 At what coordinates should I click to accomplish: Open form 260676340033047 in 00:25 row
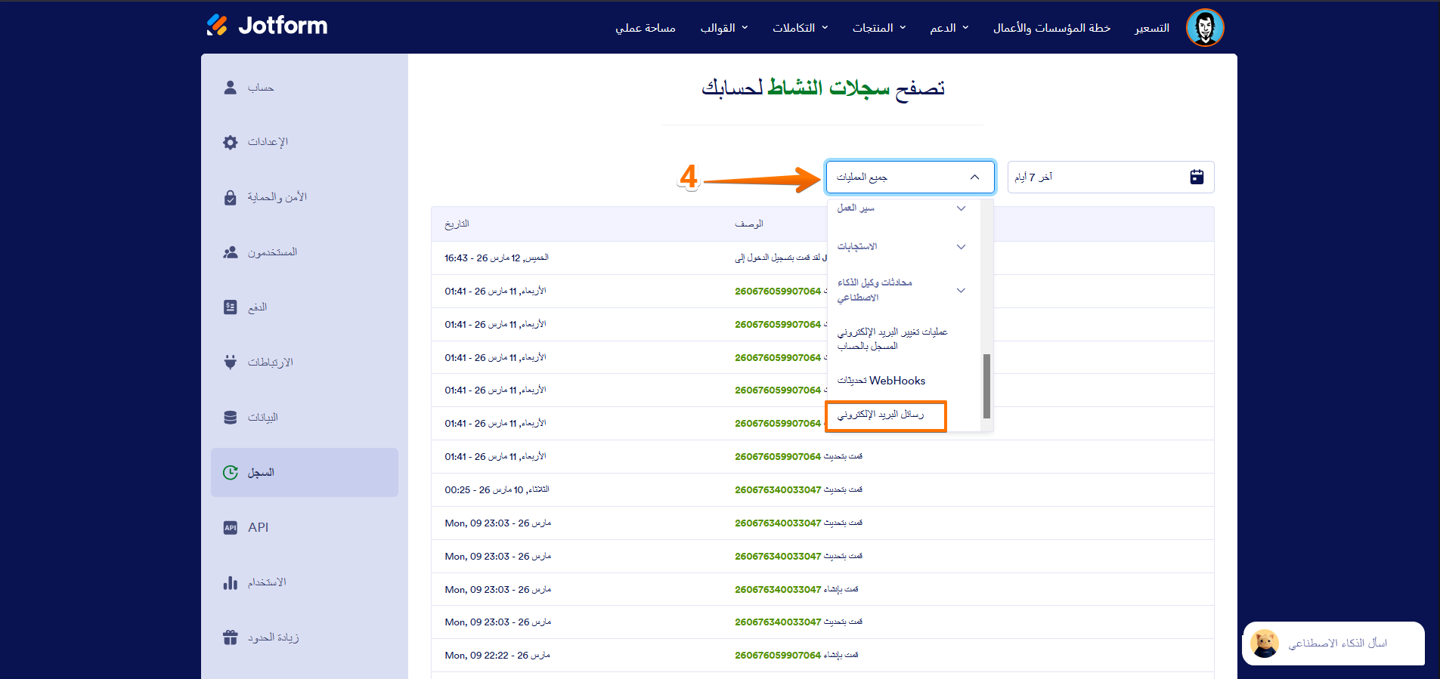click(778, 490)
